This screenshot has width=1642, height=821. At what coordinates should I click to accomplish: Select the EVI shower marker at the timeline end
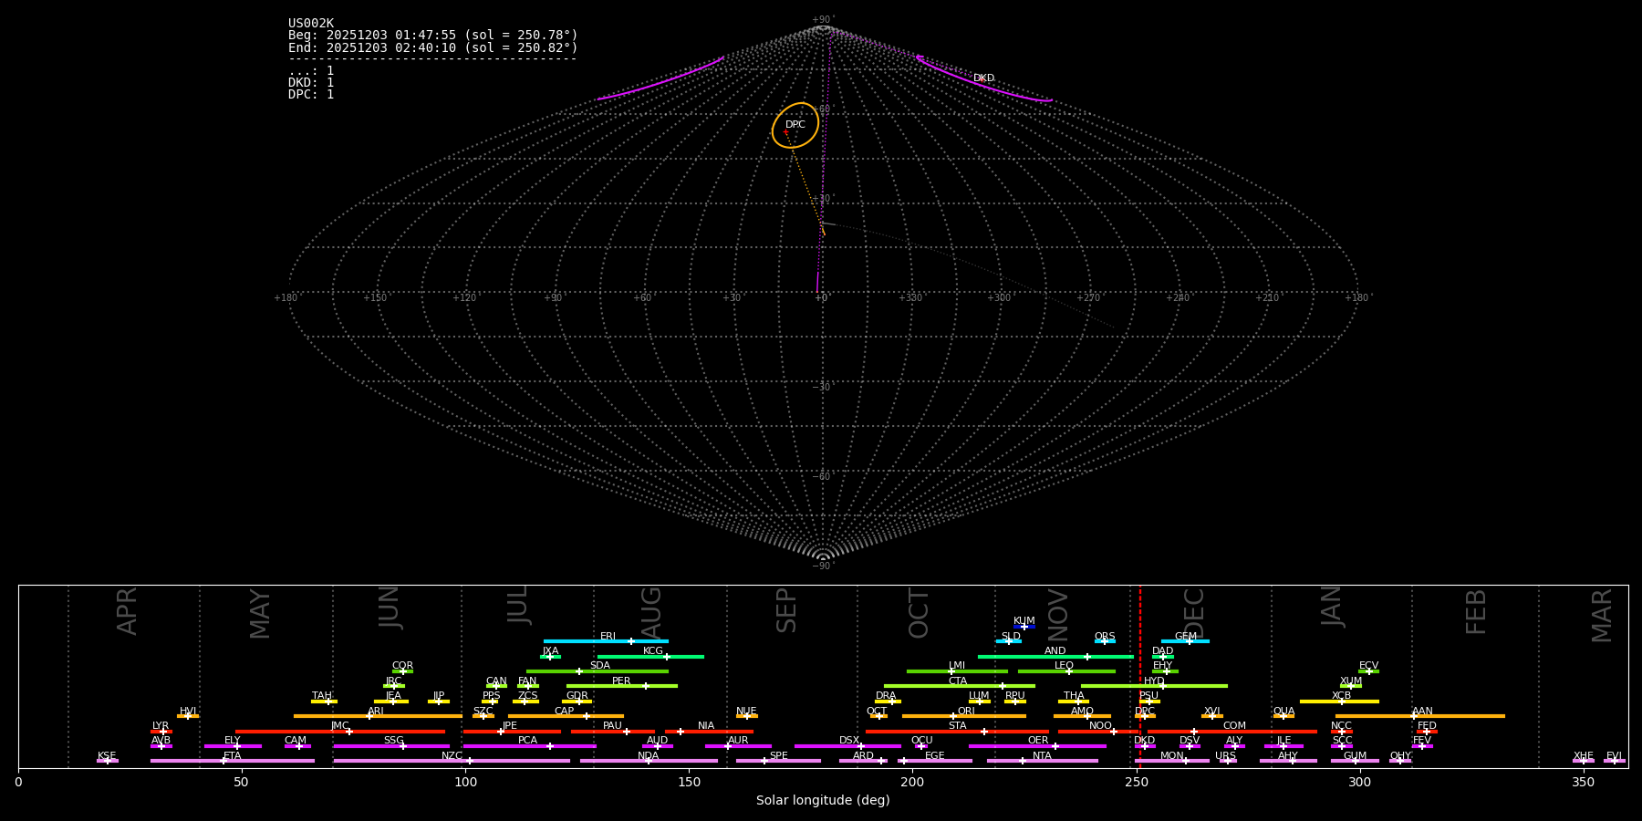[1614, 761]
